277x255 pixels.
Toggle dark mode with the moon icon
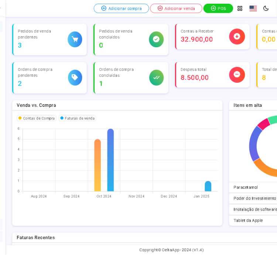click(x=266, y=8)
